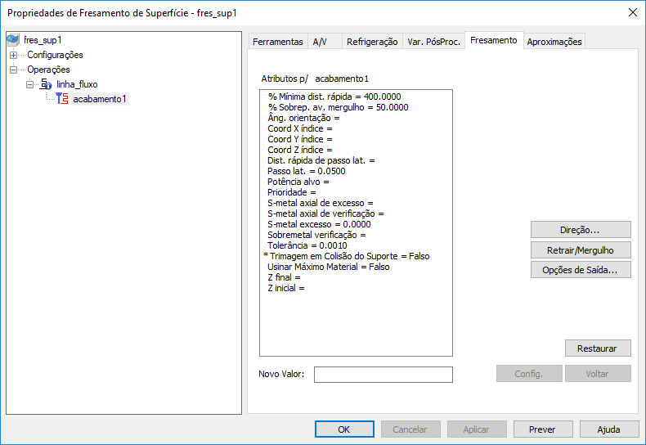
Task: Select the linha_fluxo tree item
Action: coord(77,84)
